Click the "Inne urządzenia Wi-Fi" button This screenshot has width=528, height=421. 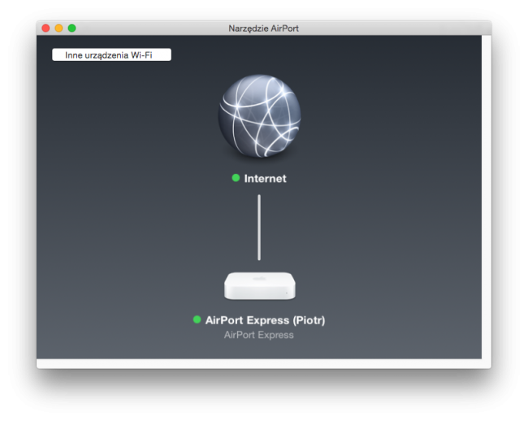(111, 55)
